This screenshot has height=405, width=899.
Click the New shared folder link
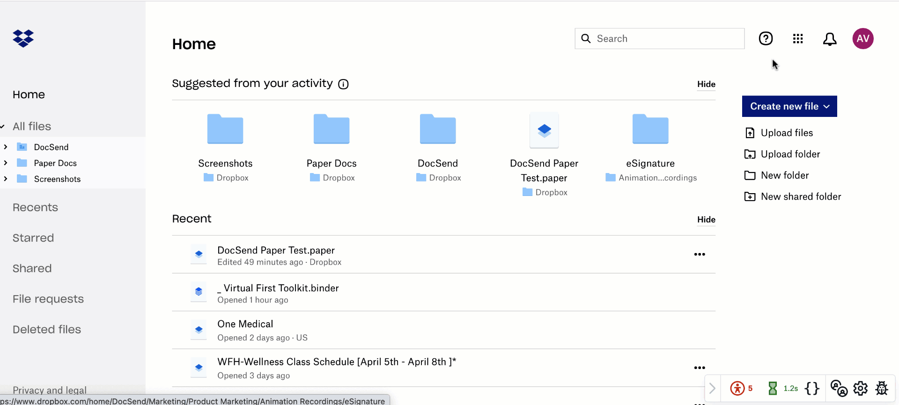tap(801, 196)
